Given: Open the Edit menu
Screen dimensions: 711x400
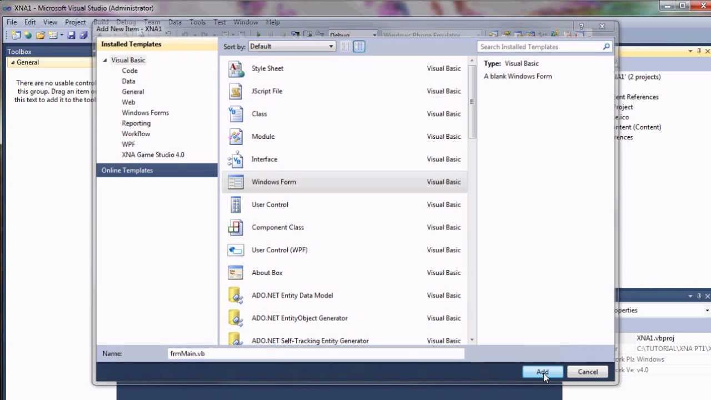Looking at the screenshot, I should pyautogui.click(x=30, y=22).
